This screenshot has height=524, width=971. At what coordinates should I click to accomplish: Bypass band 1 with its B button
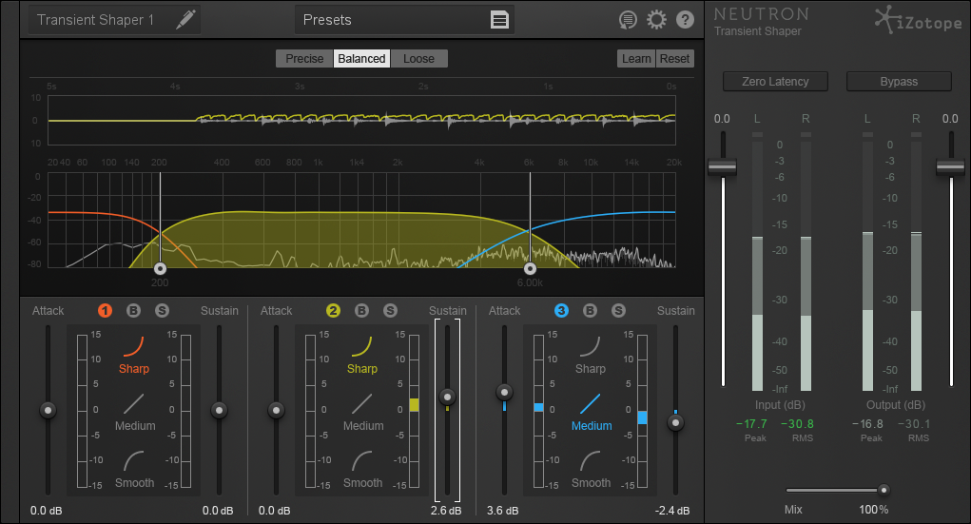coord(133,310)
